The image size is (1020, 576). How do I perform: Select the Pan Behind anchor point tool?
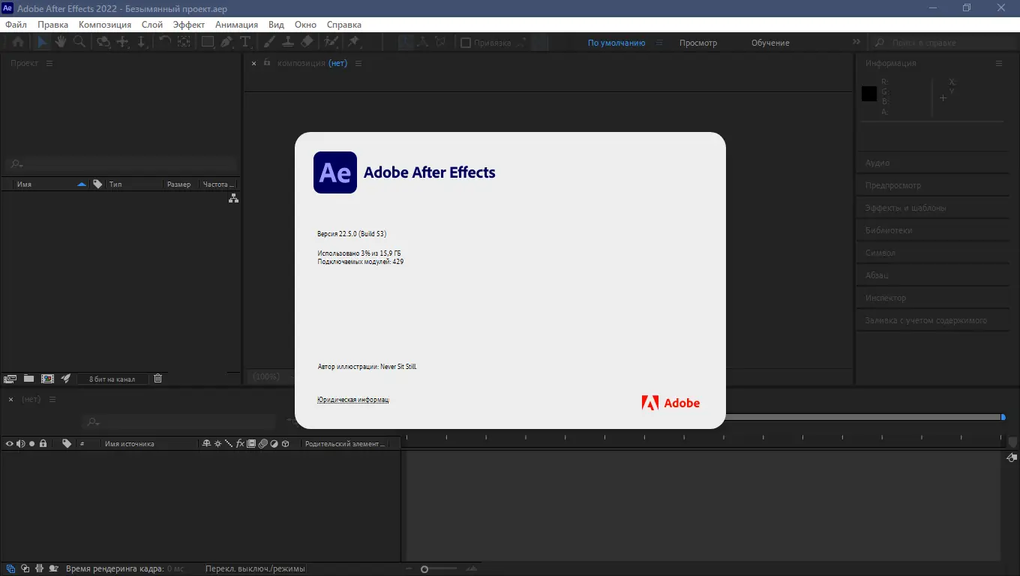click(184, 42)
